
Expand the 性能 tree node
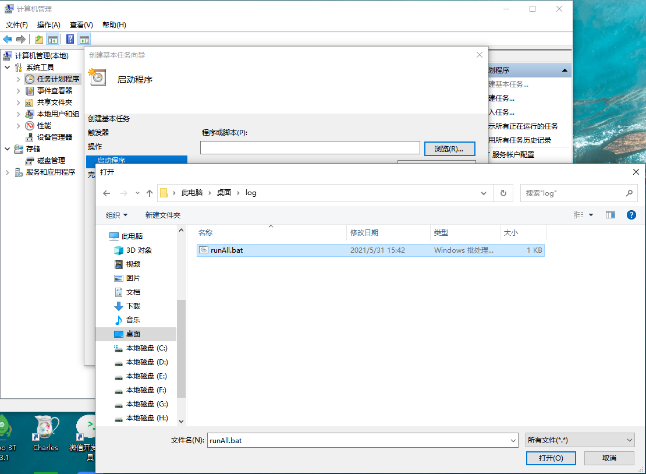[18, 126]
